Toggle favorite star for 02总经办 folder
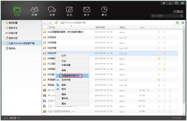The height and width of the screenshot is (121, 187). [x=159, y=37]
